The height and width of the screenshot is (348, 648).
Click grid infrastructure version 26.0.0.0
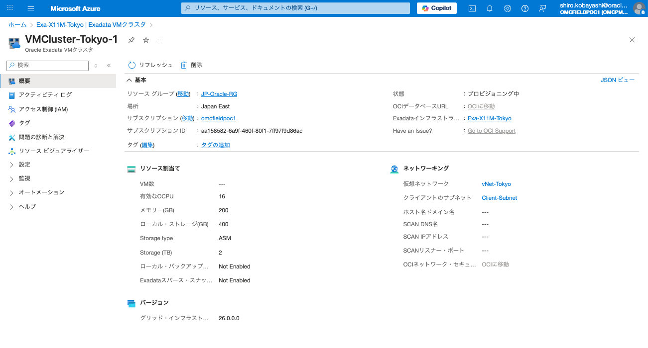[229, 318]
